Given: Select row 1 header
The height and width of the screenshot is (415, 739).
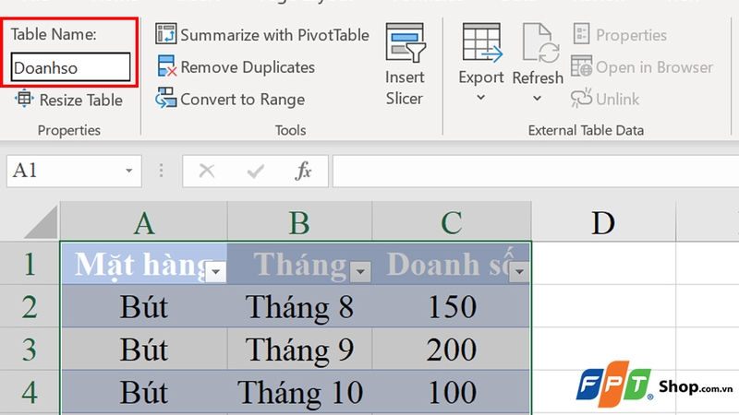Looking at the screenshot, I should 30,263.
